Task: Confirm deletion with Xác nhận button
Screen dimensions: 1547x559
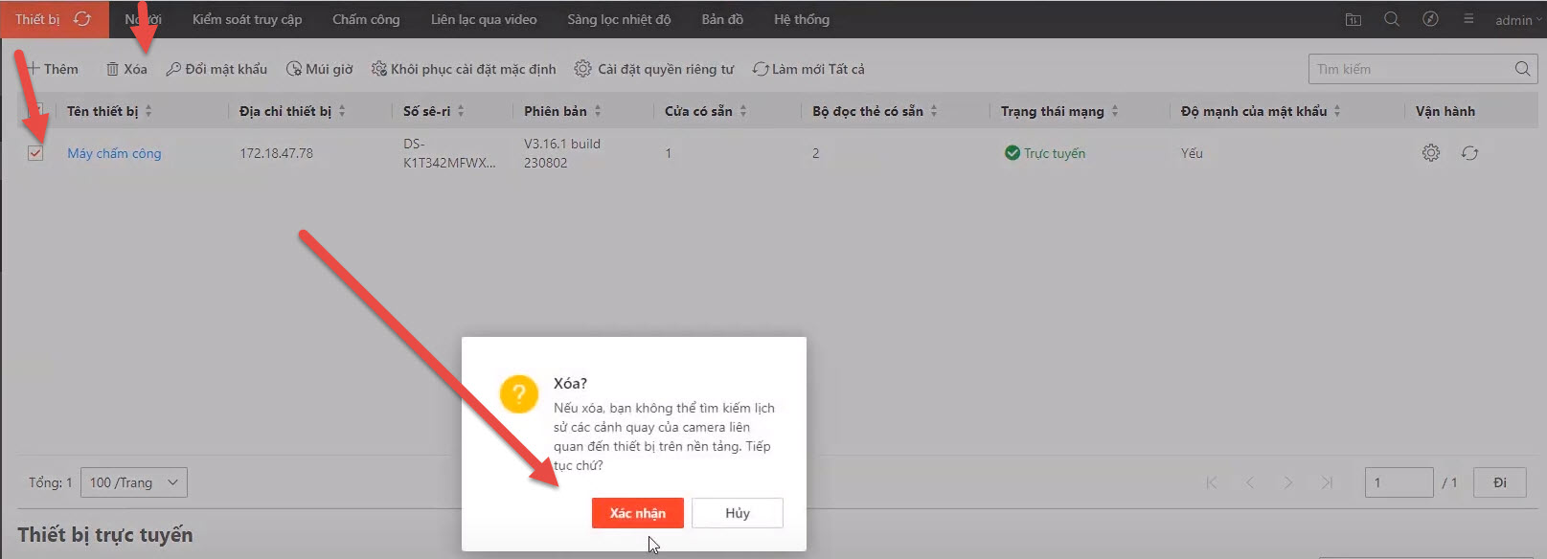Action: click(637, 513)
